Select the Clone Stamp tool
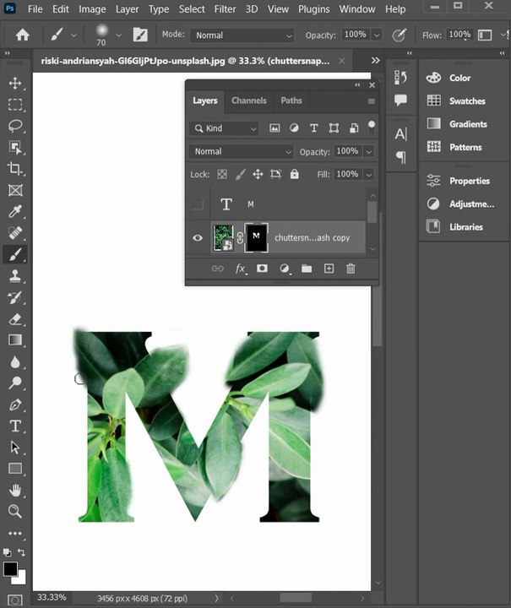The height and width of the screenshot is (608, 511). [15, 276]
